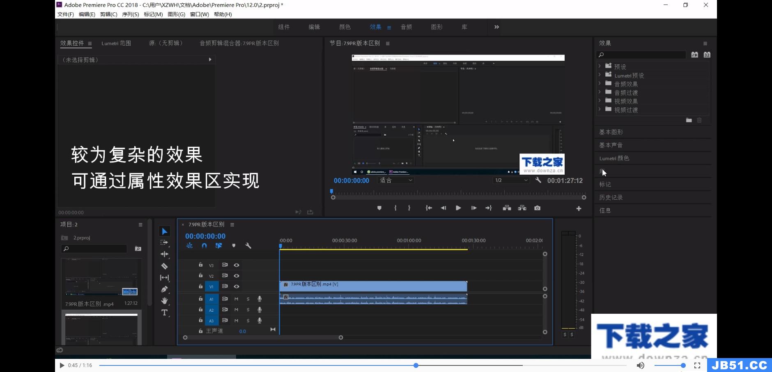Switch to the 颜色 workspace tab

345,27
